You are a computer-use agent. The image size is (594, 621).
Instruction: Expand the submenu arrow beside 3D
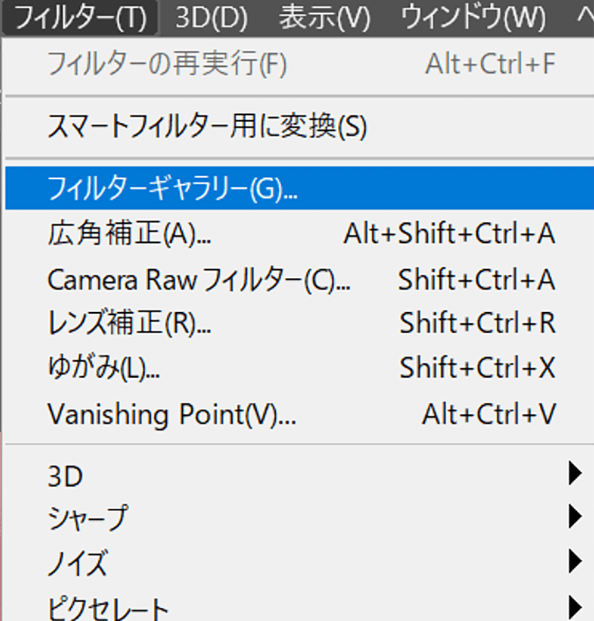click(x=575, y=473)
